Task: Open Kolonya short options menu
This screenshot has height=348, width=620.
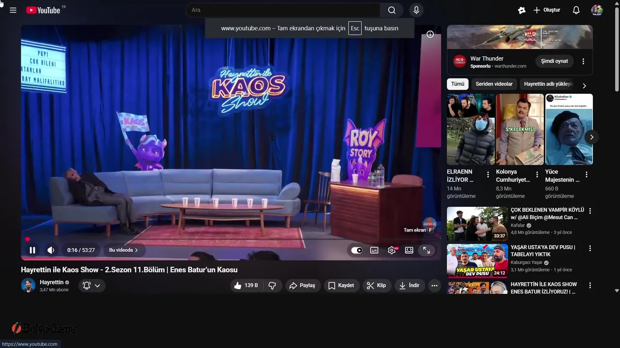Action: (x=537, y=174)
